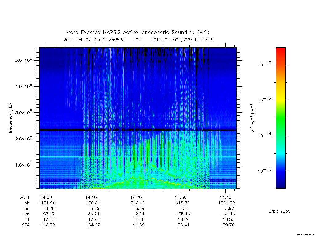The image size is (315, 236).
Task: Click the '14:40' time tick label
Action: pyautogui.click(x=225, y=197)
